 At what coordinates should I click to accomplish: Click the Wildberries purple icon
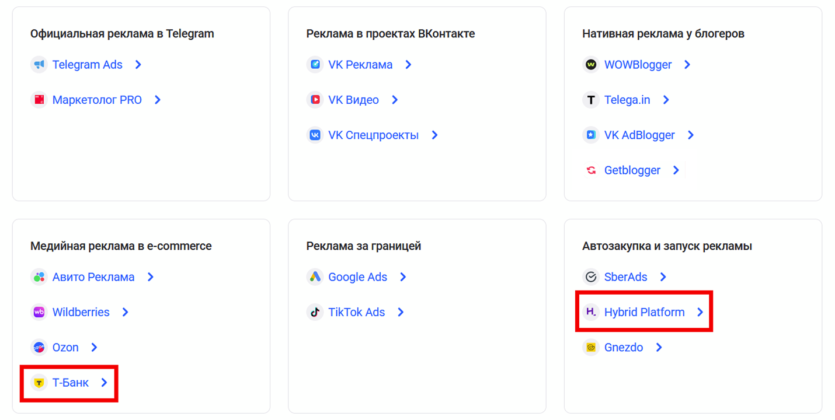39,312
